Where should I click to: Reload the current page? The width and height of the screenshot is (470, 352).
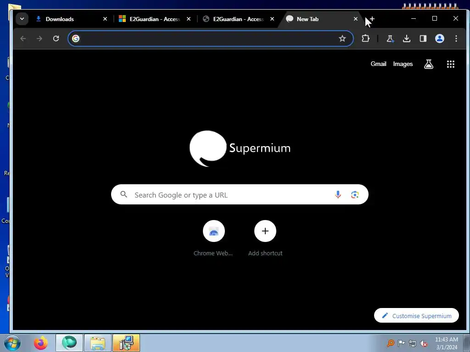coord(56,38)
